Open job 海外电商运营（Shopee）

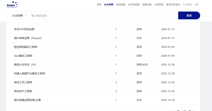tap(28, 38)
